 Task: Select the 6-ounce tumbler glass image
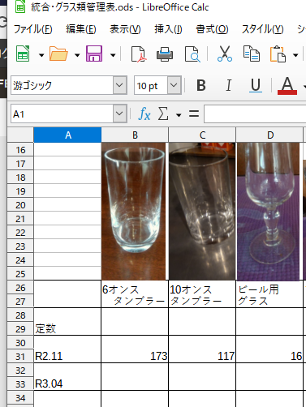click(x=133, y=211)
